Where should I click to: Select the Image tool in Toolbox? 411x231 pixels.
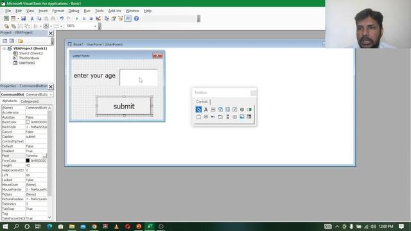point(241,117)
